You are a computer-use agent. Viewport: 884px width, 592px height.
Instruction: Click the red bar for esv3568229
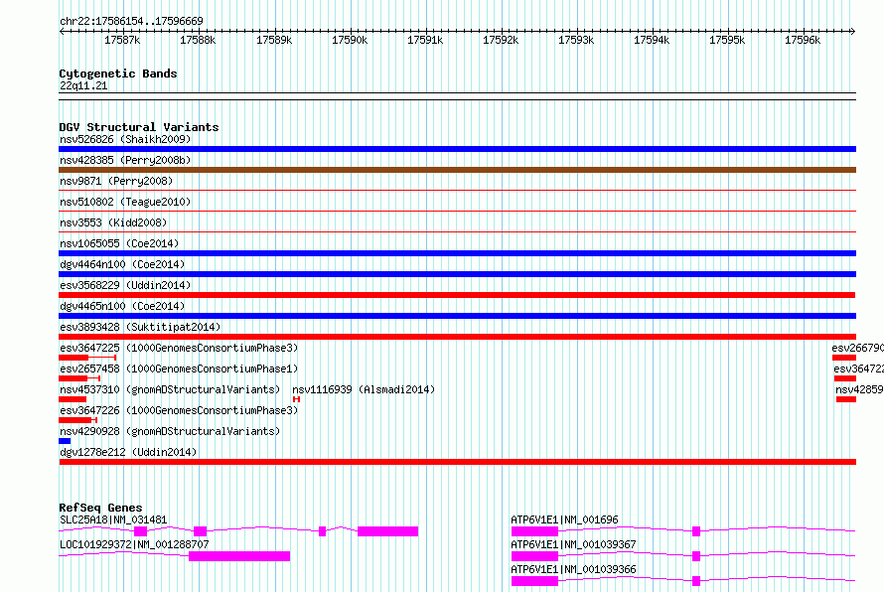(x=457, y=295)
